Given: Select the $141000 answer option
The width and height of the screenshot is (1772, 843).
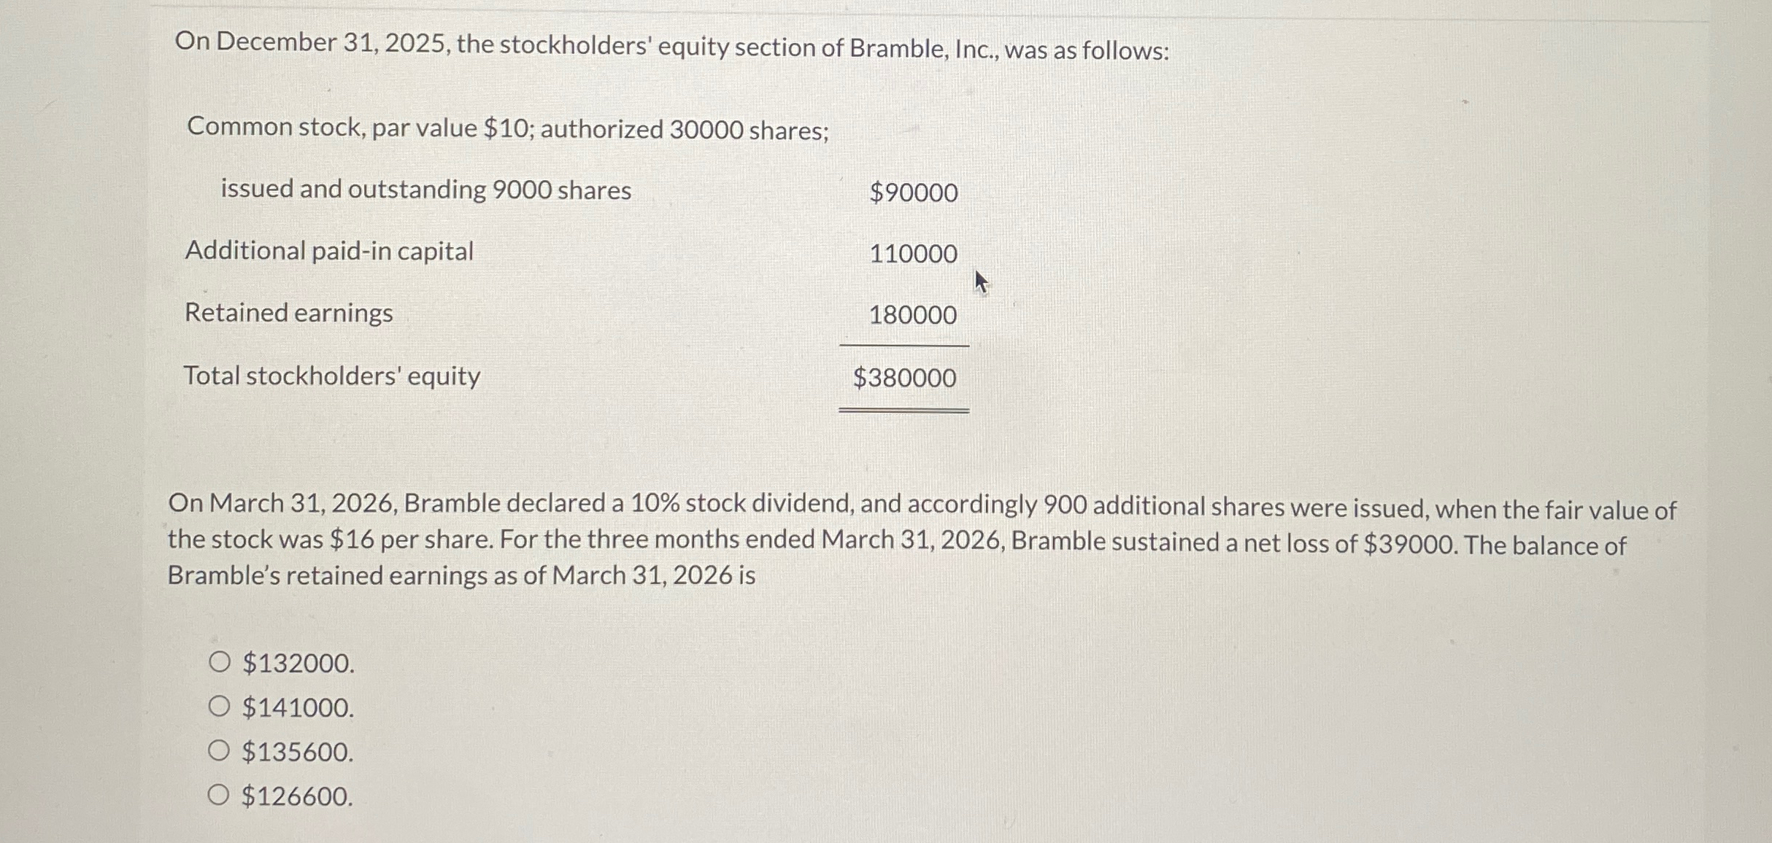Looking at the screenshot, I should (x=218, y=708).
